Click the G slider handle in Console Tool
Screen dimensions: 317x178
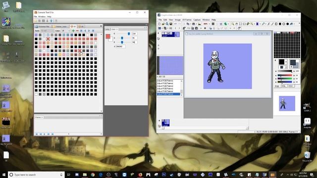(x=122, y=38)
